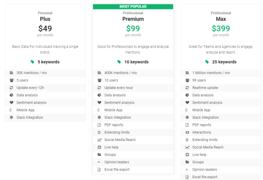Click the Interactions retweet icon in the Max plan

(188, 133)
